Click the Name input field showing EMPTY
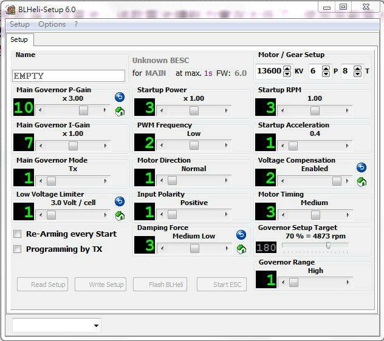 (x=69, y=76)
